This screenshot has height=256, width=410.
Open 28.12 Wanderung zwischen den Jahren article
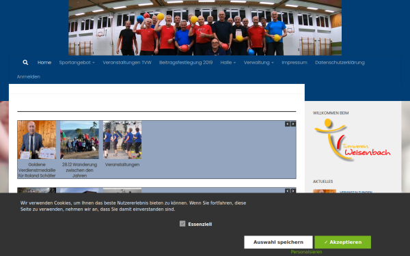(x=79, y=170)
